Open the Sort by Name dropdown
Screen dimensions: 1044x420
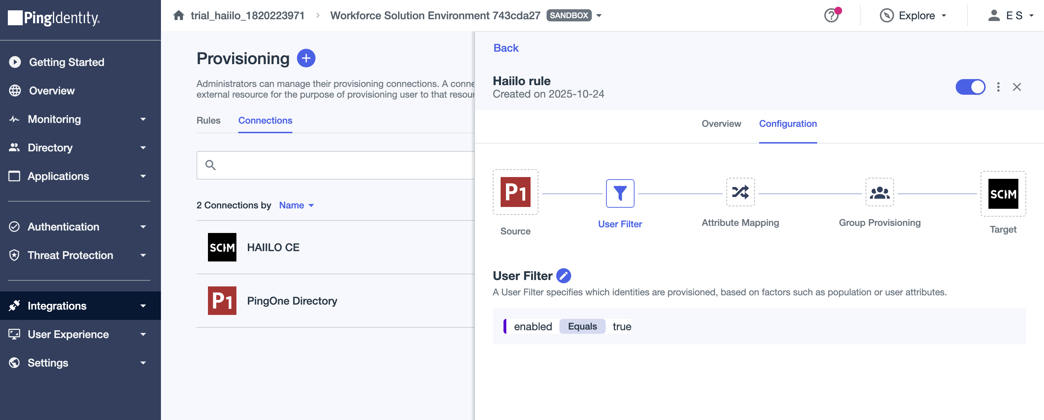tap(297, 205)
